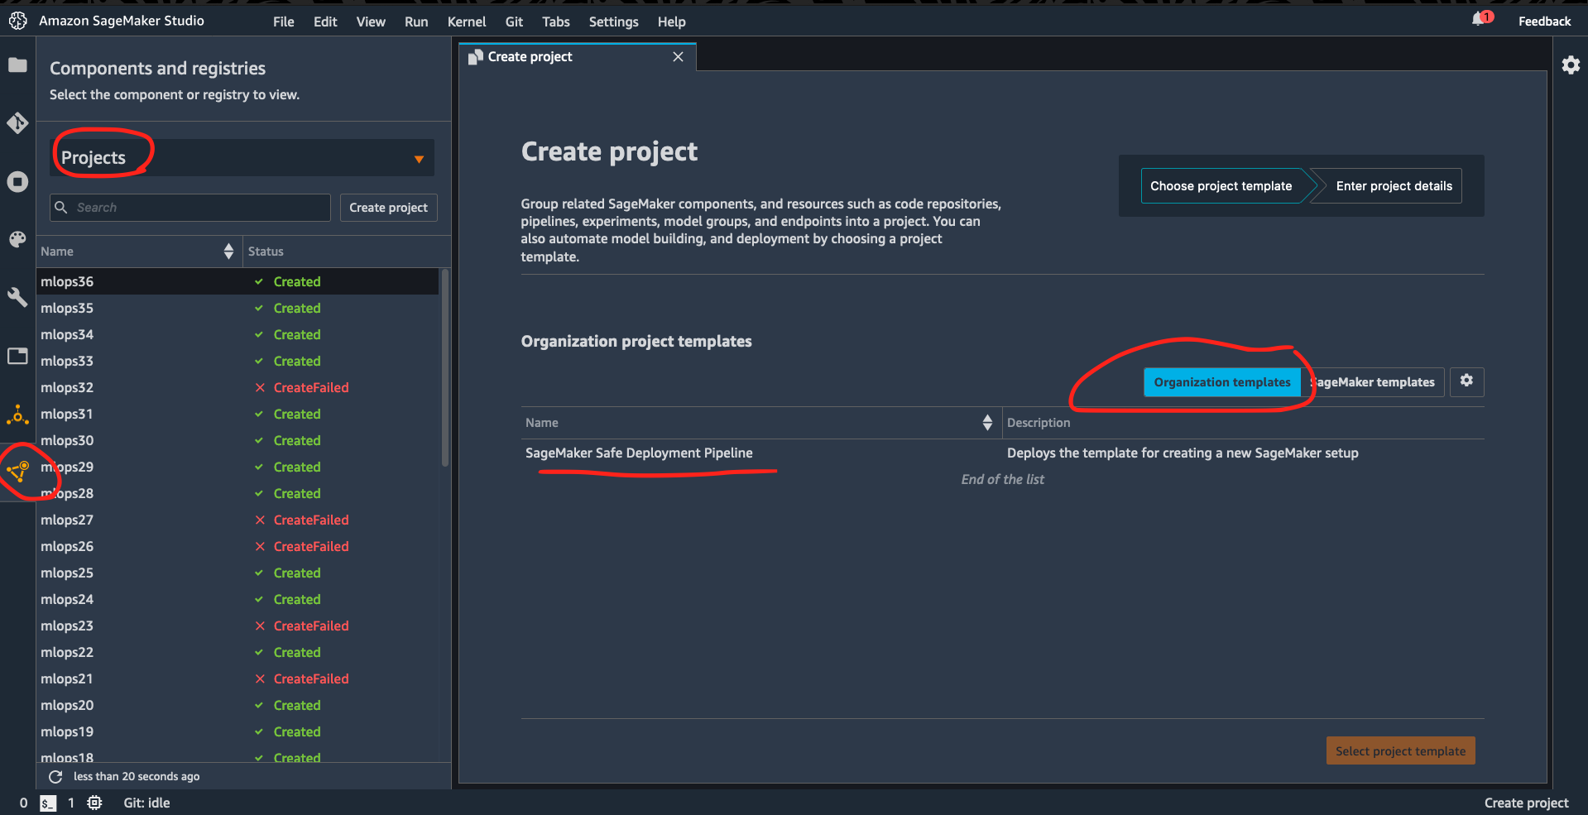
Task: Open the command palette icon
Action: tap(17, 239)
